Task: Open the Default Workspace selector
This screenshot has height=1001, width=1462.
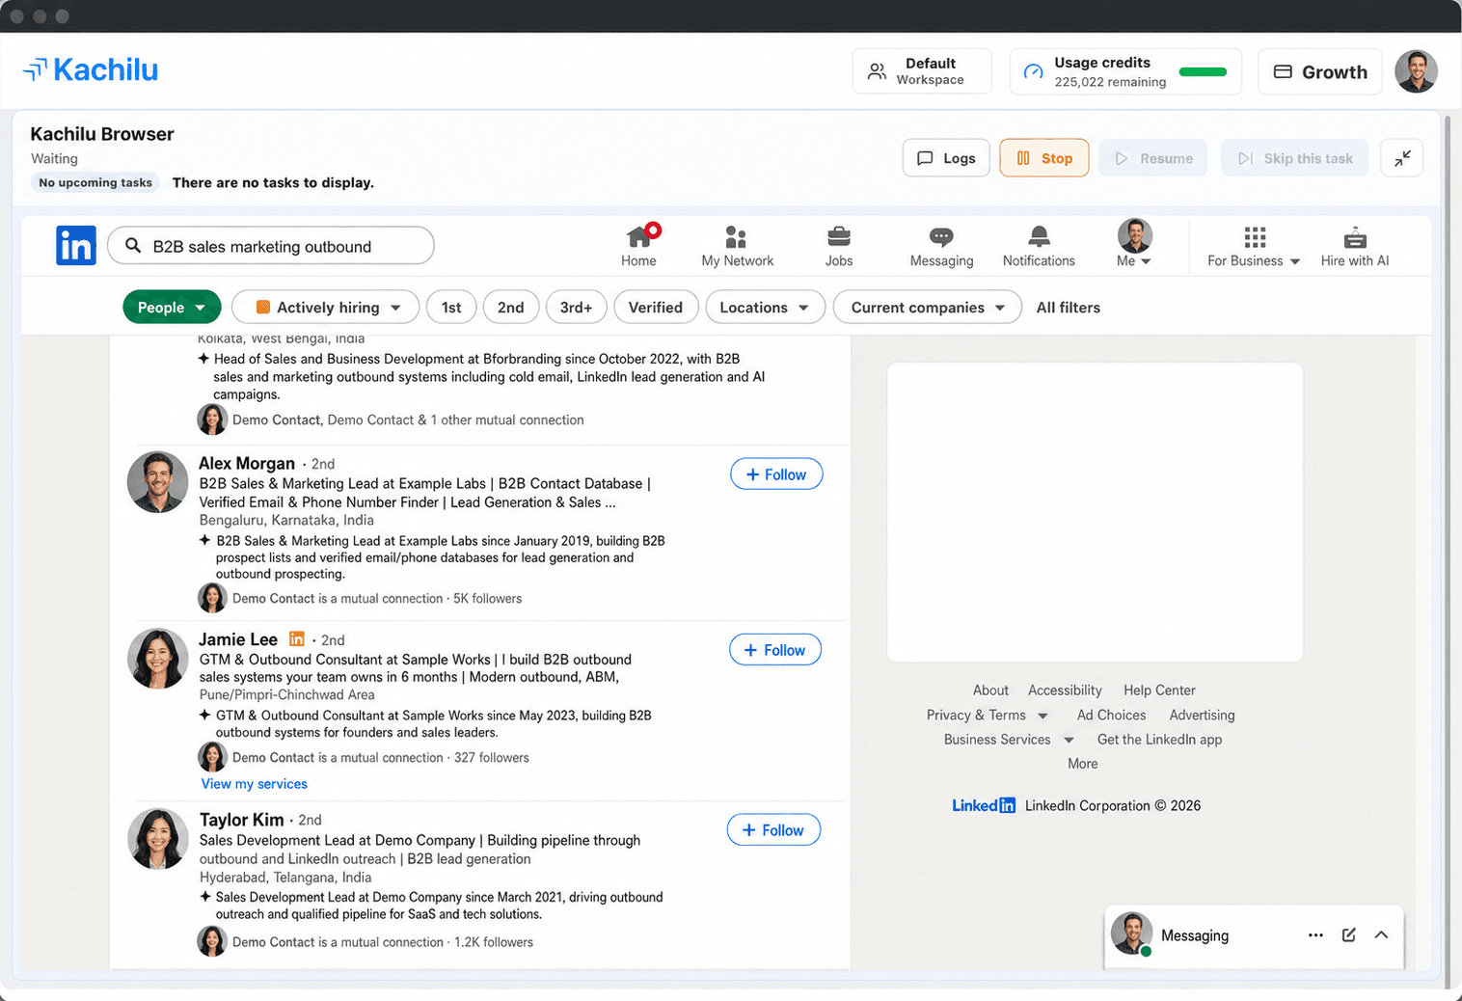Action: 921,71
